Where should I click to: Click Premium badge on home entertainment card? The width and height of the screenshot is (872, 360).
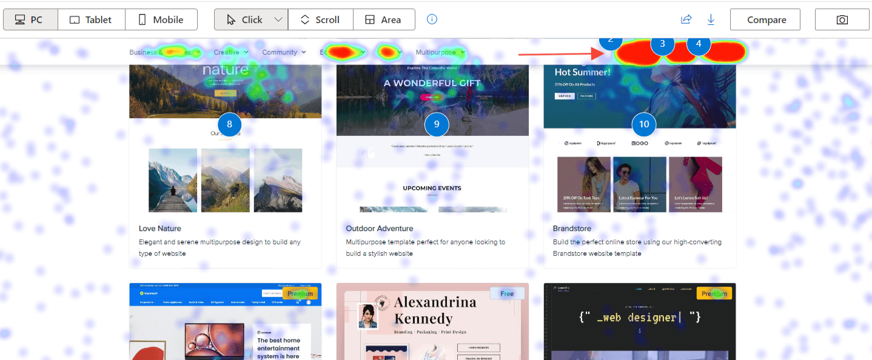click(x=300, y=293)
